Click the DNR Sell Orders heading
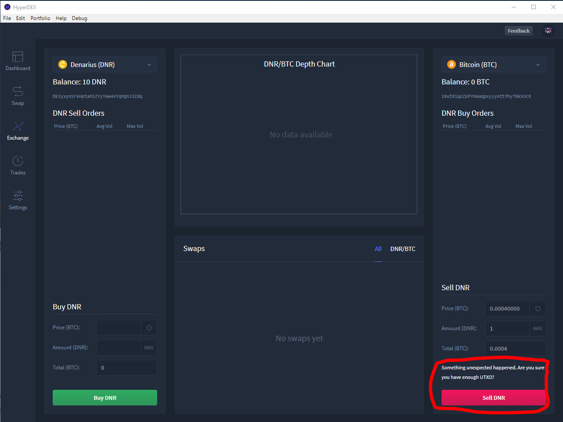Image resolution: width=563 pixels, height=422 pixels. tap(78, 113)
